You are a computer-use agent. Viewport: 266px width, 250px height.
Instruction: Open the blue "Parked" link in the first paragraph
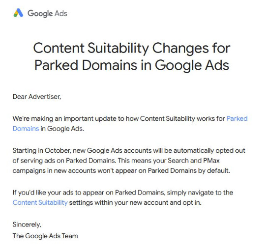[237, 118]
